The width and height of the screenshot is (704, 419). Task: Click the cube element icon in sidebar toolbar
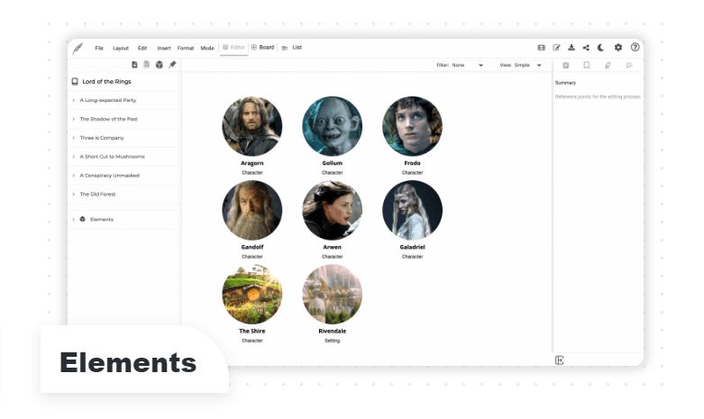pyautogui.click(x=159, y=65)
